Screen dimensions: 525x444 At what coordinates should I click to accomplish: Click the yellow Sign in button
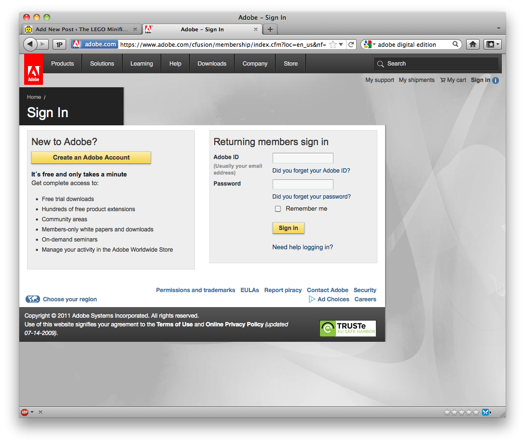click(x=288, y=228)
